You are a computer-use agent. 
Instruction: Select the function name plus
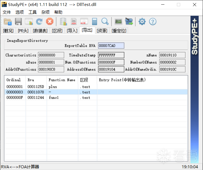53,87
